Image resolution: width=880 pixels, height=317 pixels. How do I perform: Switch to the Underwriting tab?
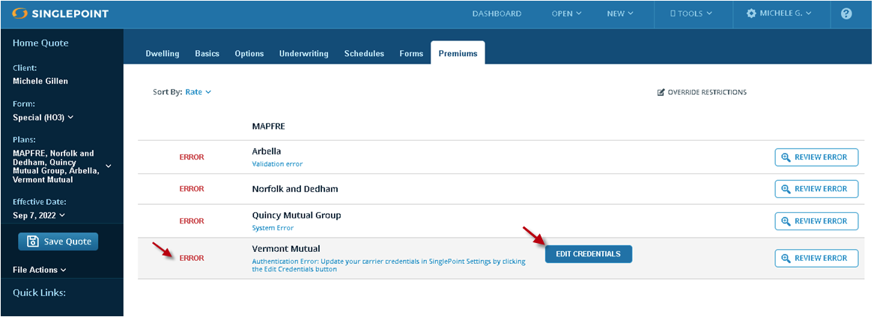point(304,54)
